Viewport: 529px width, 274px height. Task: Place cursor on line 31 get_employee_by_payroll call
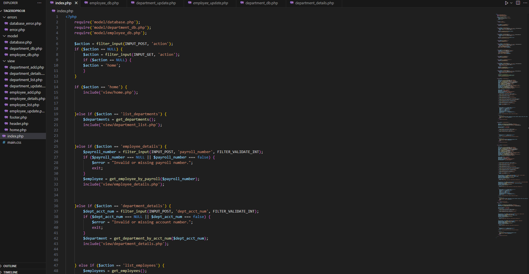tap(135, 179)
